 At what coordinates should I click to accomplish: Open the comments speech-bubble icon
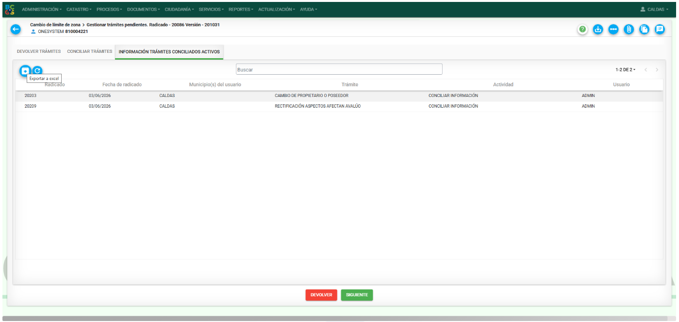660,29
